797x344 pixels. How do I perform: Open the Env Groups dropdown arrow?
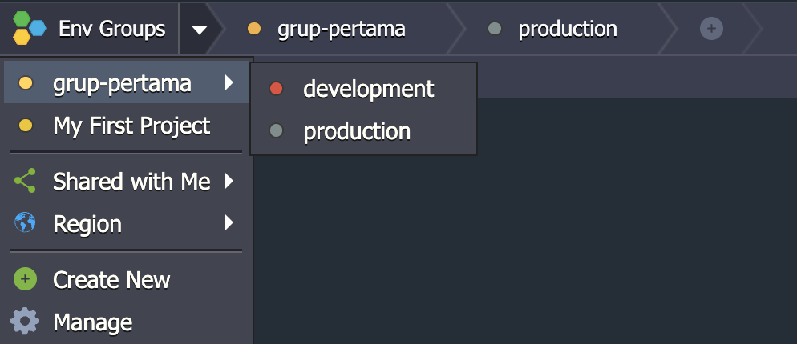pos(199,30)
